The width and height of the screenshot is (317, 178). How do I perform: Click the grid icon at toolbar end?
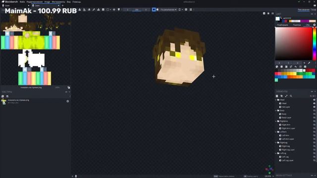191,10
